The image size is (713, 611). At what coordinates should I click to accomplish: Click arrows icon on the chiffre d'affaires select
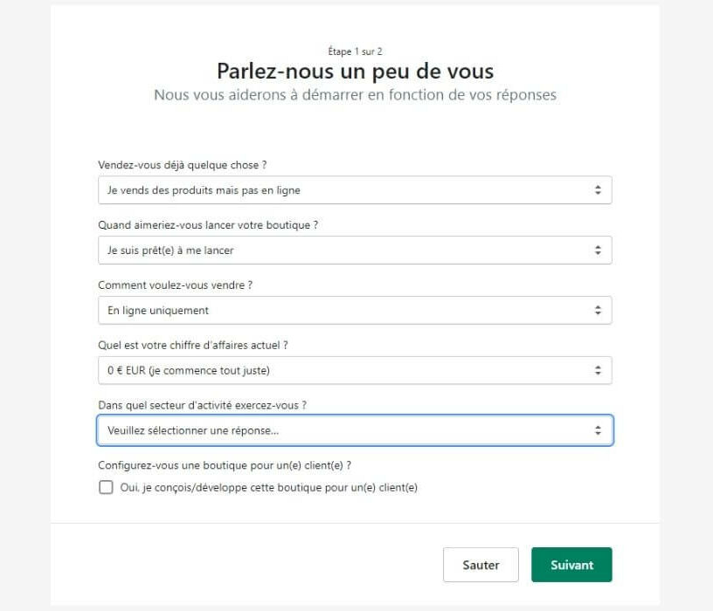point(598,370)
